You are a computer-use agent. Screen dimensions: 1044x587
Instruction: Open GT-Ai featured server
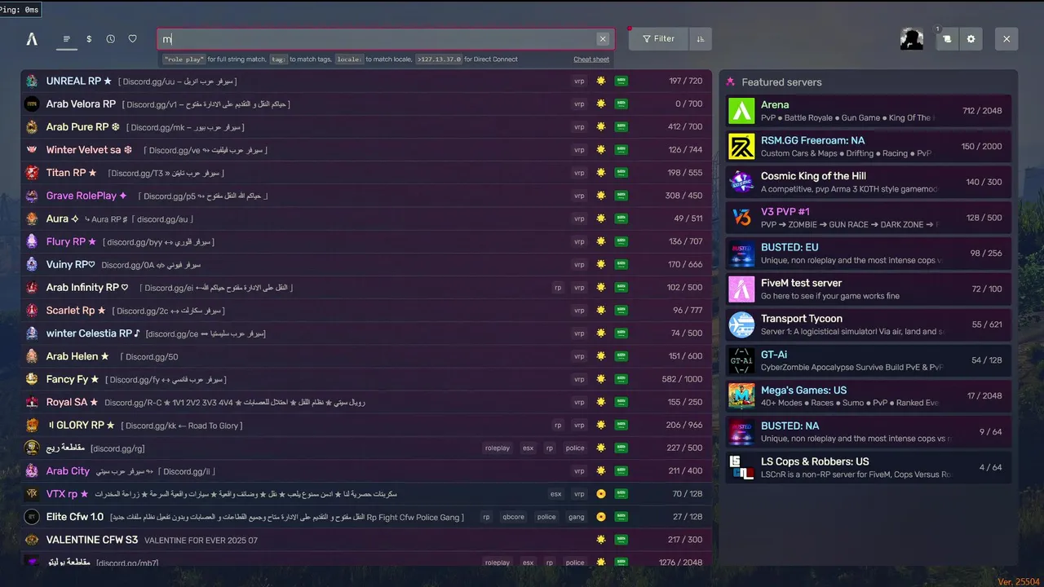point(869,360)
